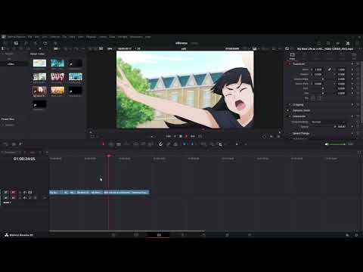This screenshot has width=363, height=272.
Task: Toggle the video track enable icon on V1 header
Action: 30,192
